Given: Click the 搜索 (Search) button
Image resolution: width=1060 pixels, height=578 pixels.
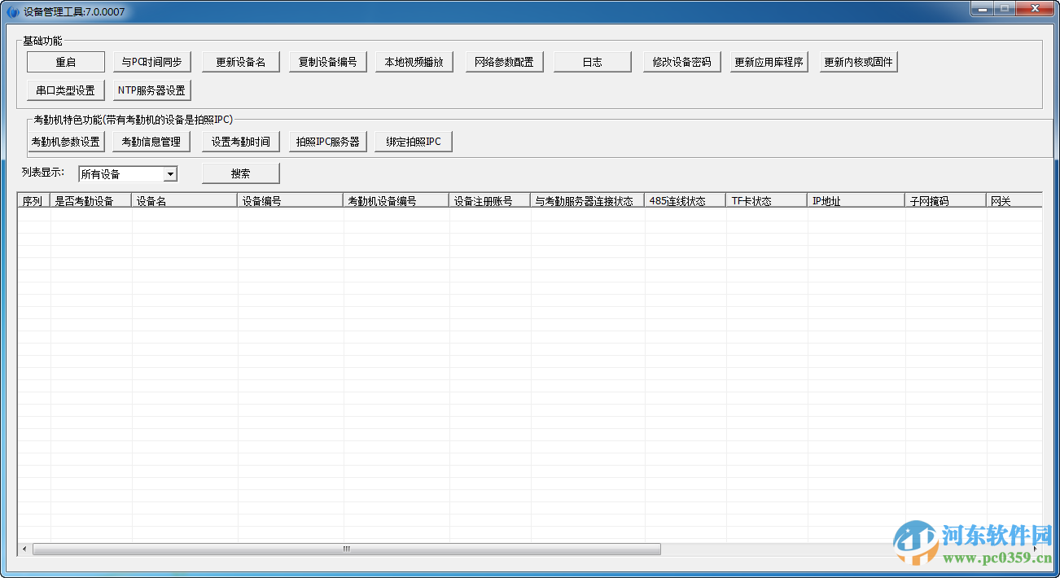Looking at the screenshot, I should (x=240, y=173).
